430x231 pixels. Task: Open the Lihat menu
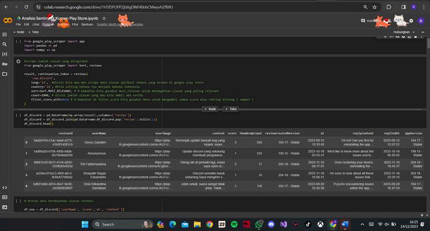[x=36, y=25]
